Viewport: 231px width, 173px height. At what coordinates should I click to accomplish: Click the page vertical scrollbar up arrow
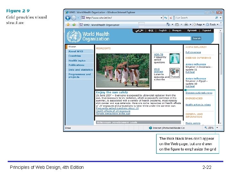[220, 31]
